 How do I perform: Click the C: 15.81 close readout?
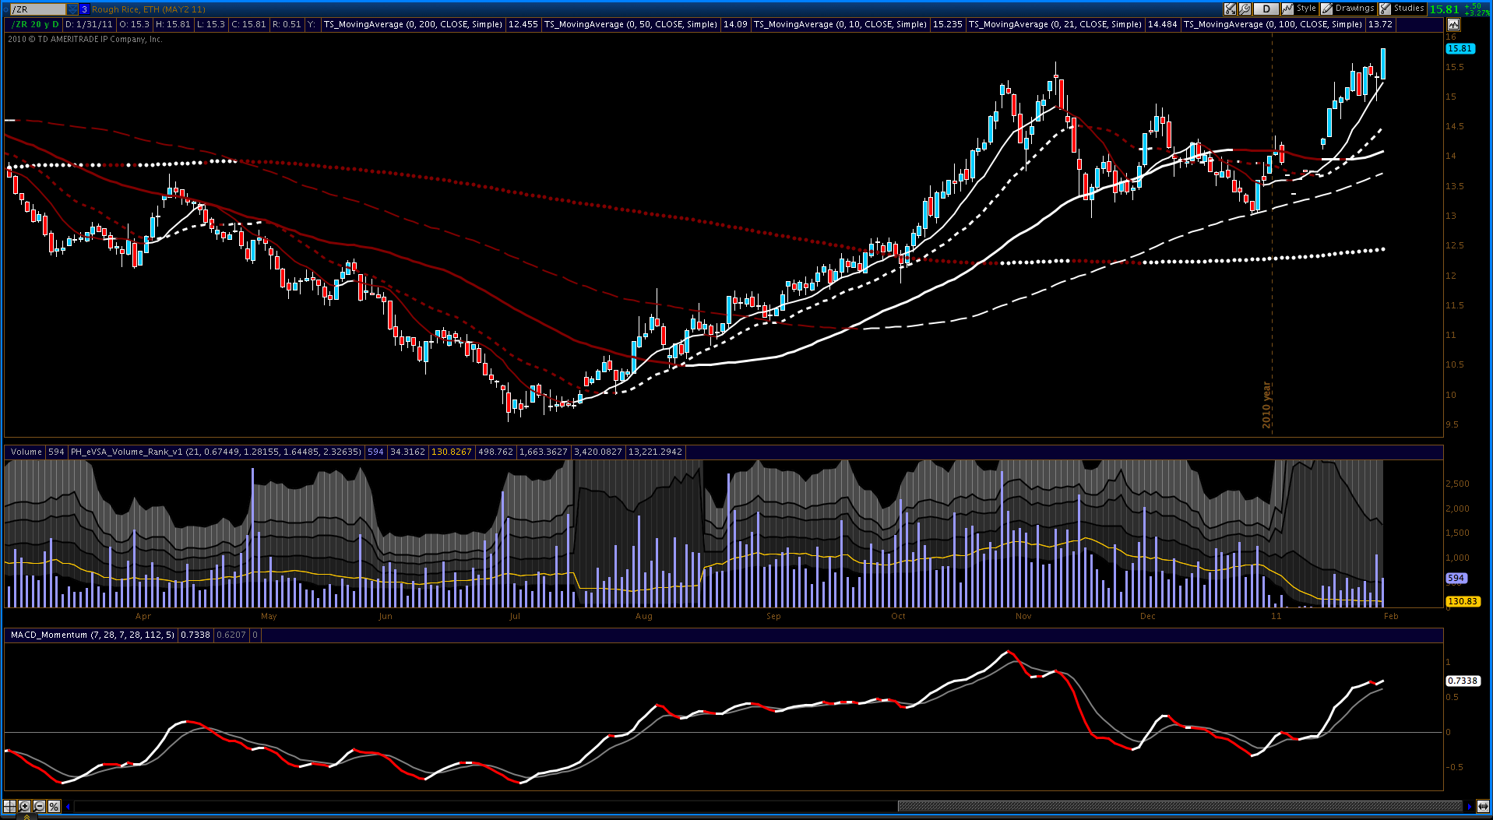pyautogui.click(x=248, y=25)
